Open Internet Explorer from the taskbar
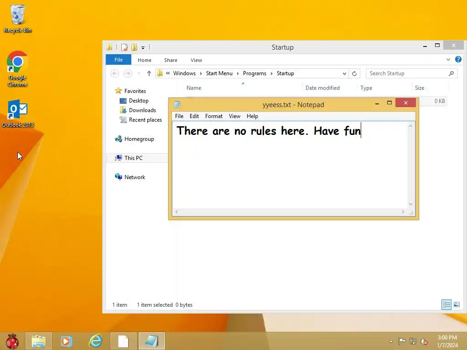Screen dimensions: 467x350 tap(96, 341)
